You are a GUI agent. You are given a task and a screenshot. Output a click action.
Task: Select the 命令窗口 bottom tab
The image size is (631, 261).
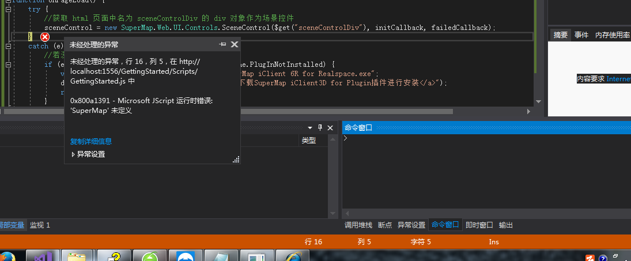445,225
